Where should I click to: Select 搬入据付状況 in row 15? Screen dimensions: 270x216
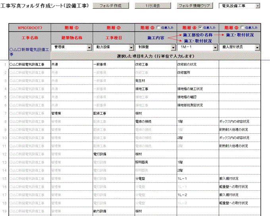(240, 178)
